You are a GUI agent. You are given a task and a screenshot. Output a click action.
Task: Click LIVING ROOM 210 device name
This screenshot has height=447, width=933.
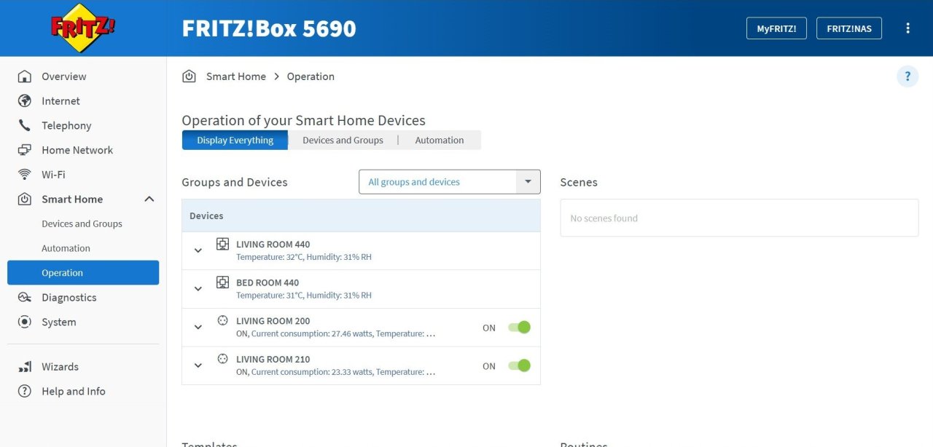273,359
